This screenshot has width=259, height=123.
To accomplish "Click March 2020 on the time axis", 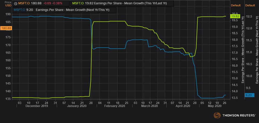I will 149,106.
